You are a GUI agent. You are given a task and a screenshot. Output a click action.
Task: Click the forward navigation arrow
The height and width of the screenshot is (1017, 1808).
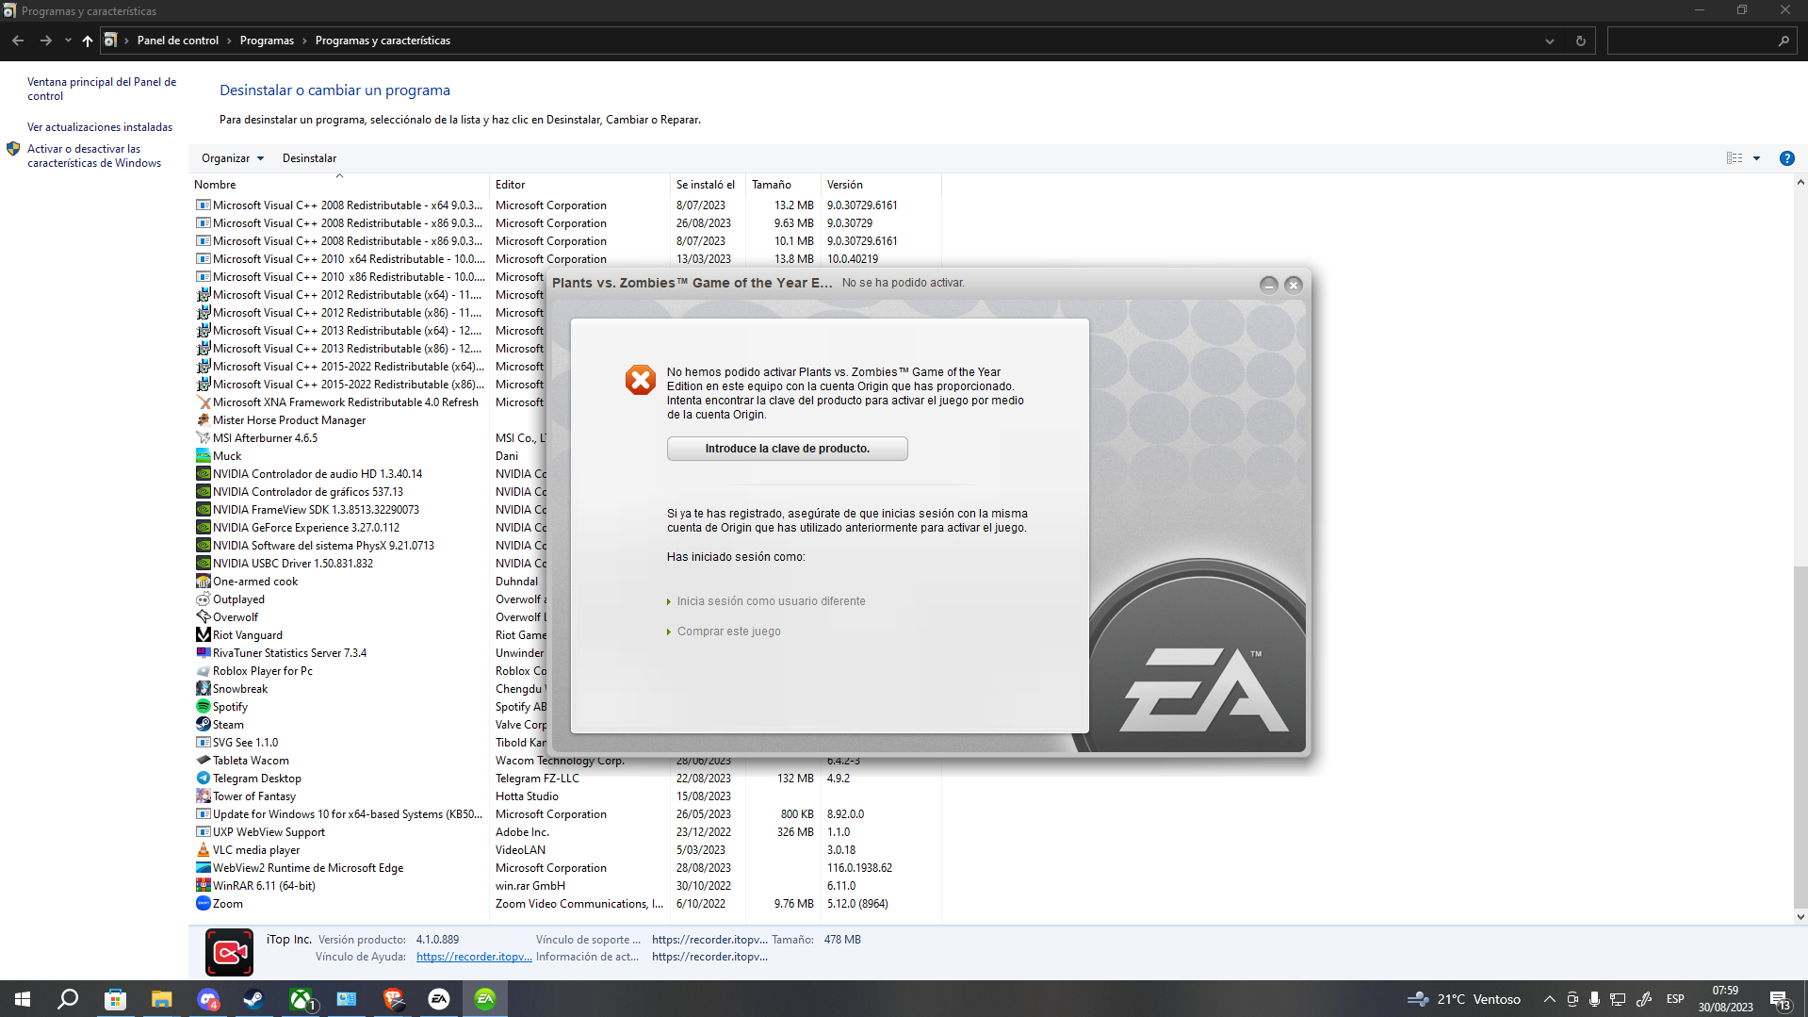point(45,41)
